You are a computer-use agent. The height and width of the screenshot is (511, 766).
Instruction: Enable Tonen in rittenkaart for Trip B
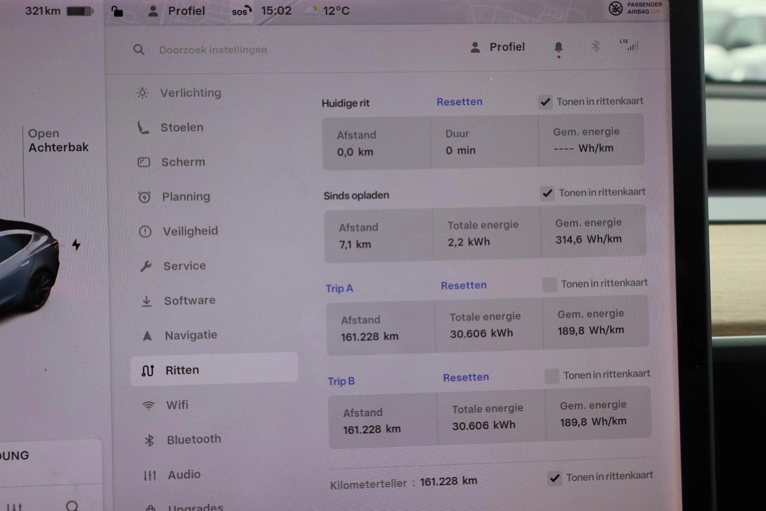(552, 376)
